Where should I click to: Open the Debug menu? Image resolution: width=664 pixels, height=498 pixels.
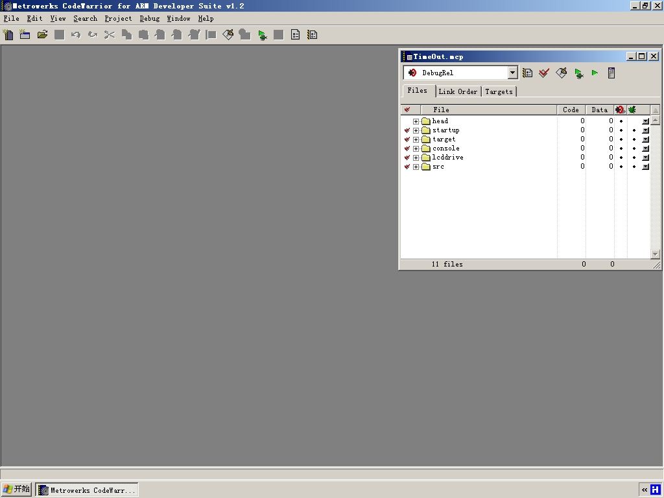[150, 18]
